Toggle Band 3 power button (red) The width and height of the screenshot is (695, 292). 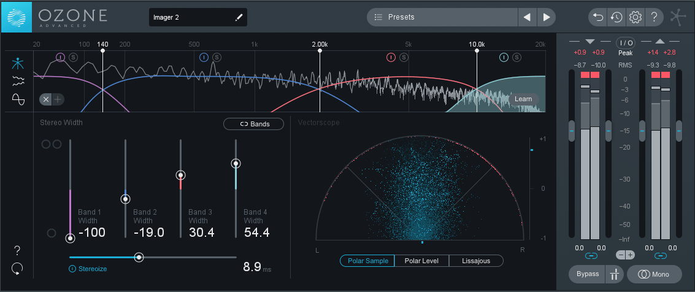[x=391, y=57]
